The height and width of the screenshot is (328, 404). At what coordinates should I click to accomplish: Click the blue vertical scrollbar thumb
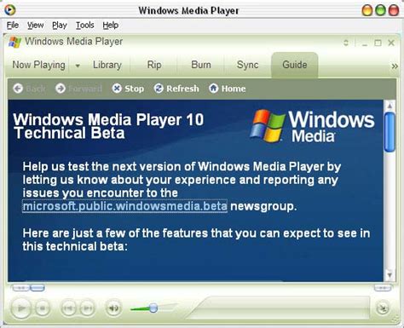click(390, 132)
